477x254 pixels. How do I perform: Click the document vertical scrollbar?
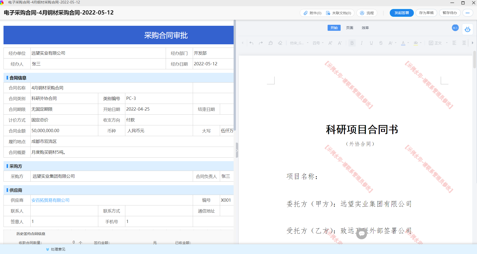click(x=474, y=60)
